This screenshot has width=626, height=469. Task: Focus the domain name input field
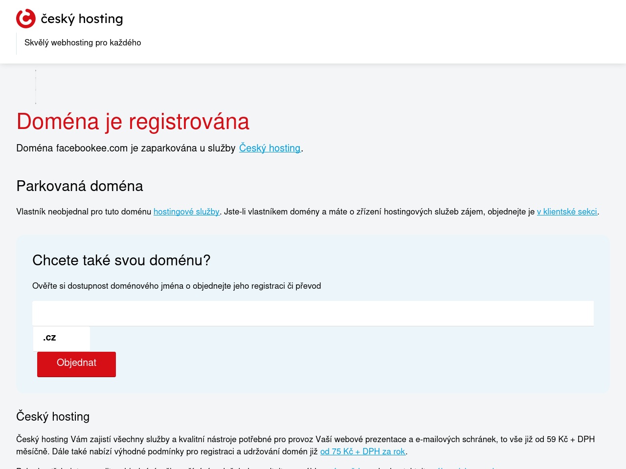313,313
